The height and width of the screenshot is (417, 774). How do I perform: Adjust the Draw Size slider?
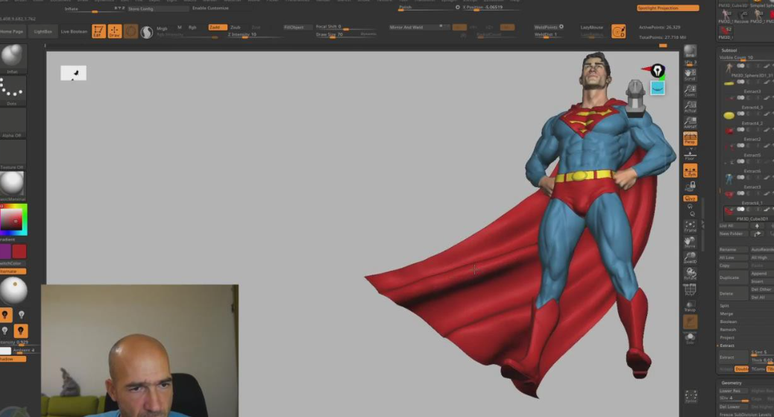pyautogui.click(x=345, y=34)
